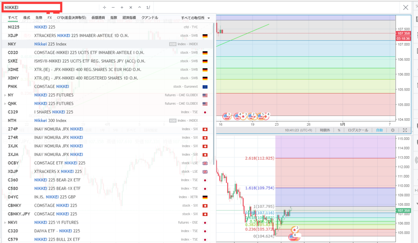Select the NTH Nikkei 300 Index row
Screen dimensions: 418x243
coord(107,121)
